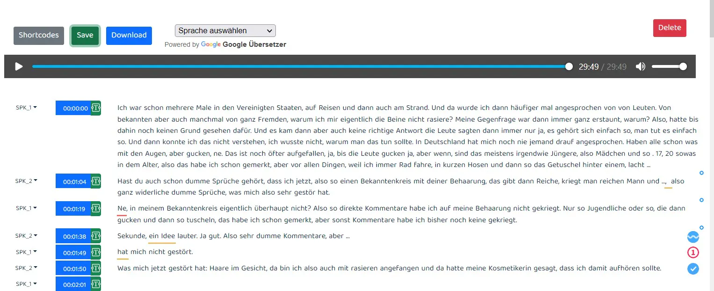
Task: Jump to timestamp 00:01:38
Action: [73, 236]
